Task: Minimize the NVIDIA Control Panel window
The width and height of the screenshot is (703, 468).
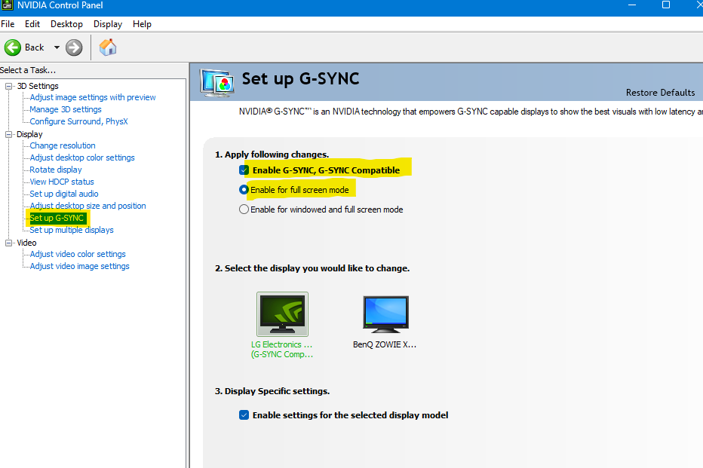Action: (x=632, y=5)
